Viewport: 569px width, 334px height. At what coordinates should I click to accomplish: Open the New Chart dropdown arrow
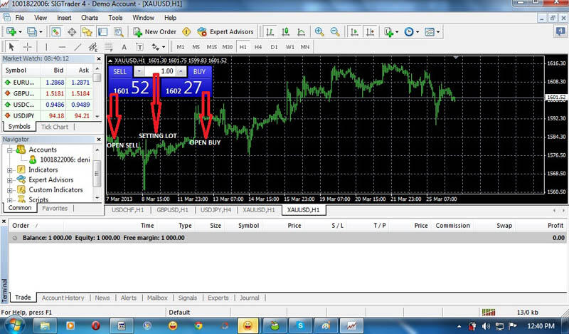pos(20,32)
